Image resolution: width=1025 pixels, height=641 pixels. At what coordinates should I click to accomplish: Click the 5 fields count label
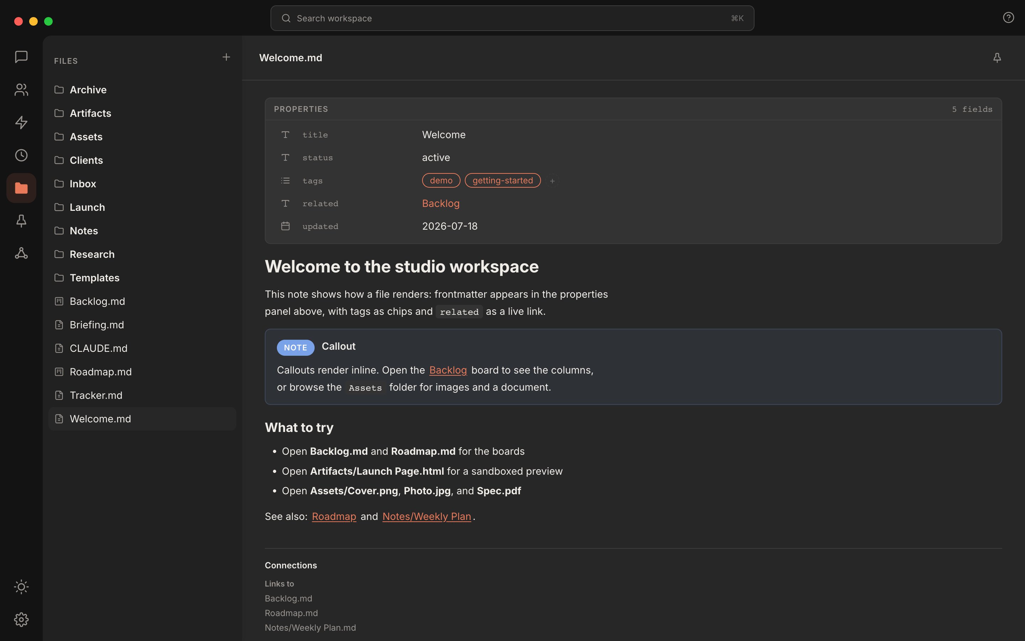click(x=972, y=109)
